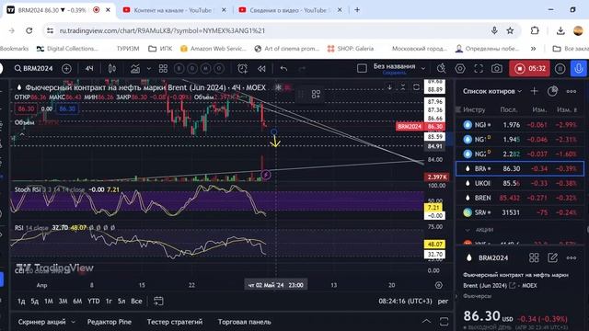Set the chart range to YTD
589x331 pixels.
tap(94, 301)
